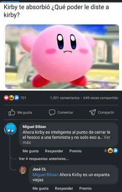Tap the Compartir paper plane icon
This screenshot has height=192, width=122.
[x=93, y=112]
